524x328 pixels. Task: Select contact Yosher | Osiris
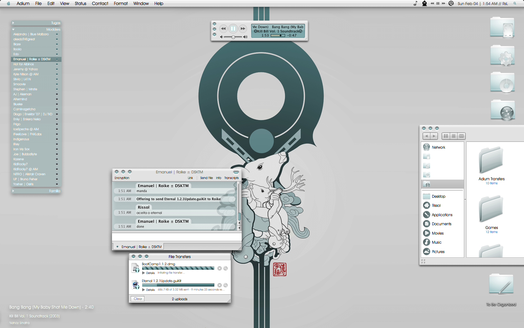pyautogui.click(x=36, y=184)
